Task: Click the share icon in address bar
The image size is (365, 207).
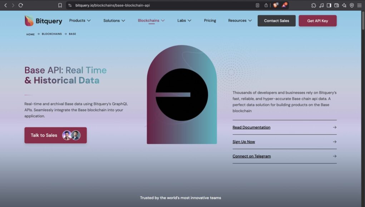Action: [x=266, y=5]
